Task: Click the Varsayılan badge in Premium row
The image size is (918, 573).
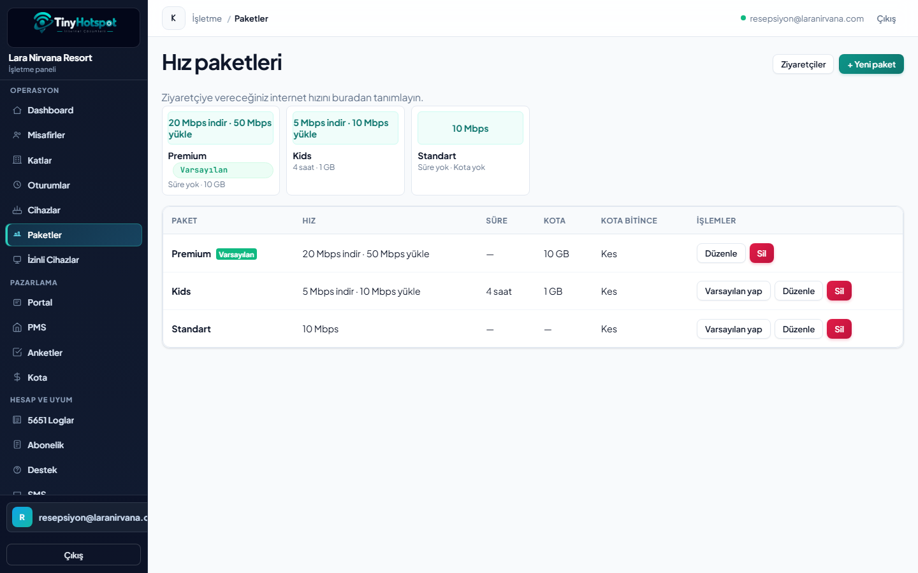Action: (x=237, y=254)
